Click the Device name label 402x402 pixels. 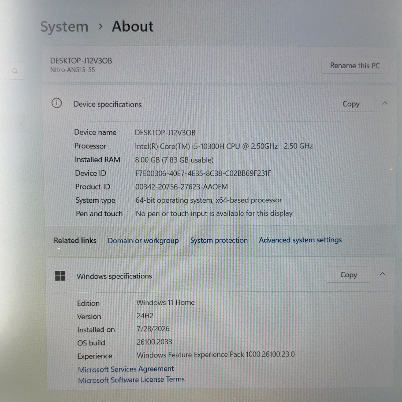click(95, 132)
